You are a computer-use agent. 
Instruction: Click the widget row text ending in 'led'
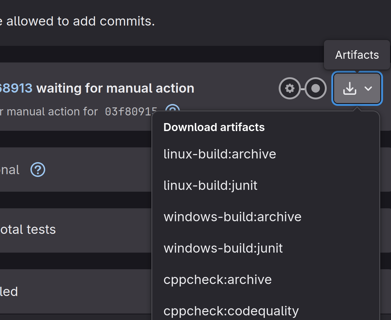(9, 292)
